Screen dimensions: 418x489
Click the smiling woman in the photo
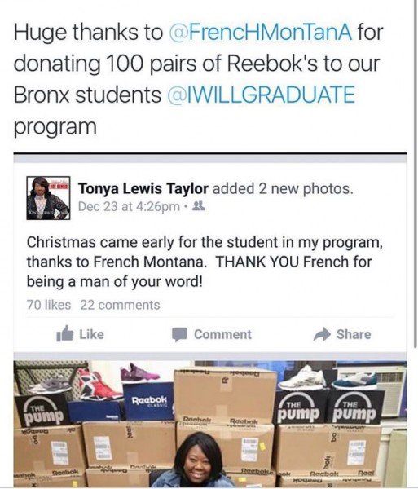coord(200,460)
